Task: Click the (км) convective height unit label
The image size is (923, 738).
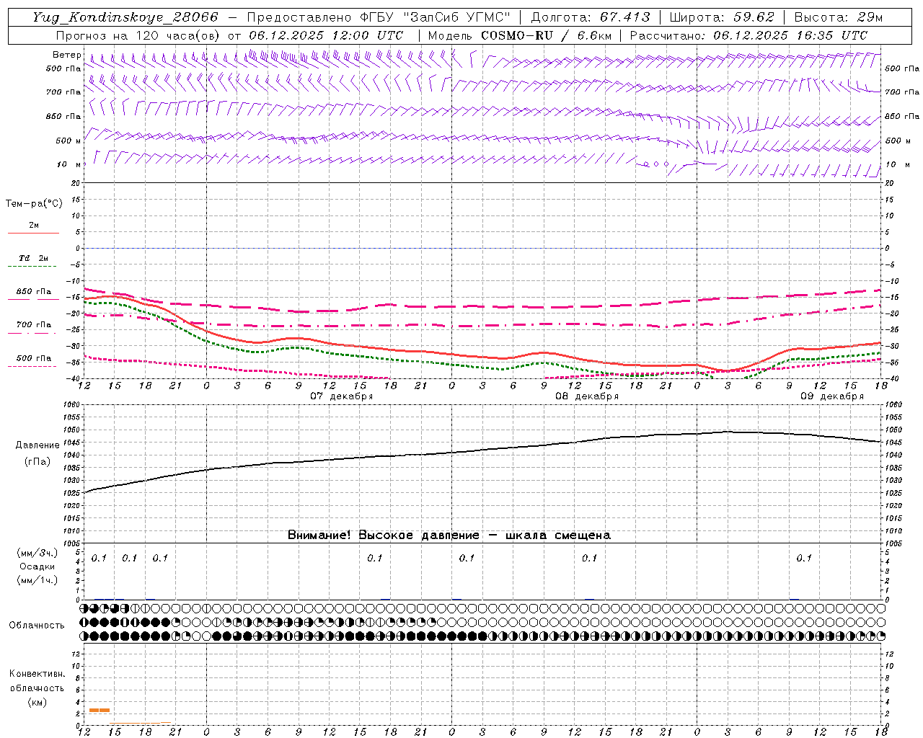Action: (x=37, y=702)
